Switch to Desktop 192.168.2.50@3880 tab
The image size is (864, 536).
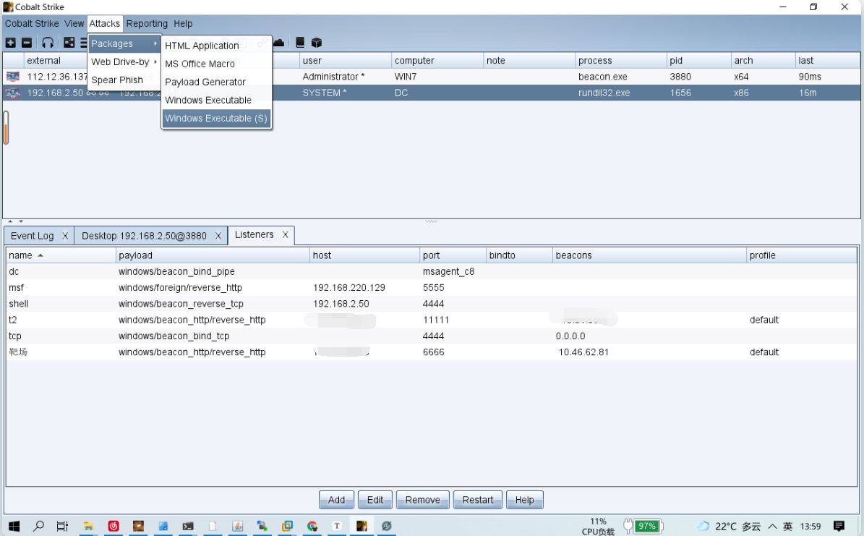144,236
